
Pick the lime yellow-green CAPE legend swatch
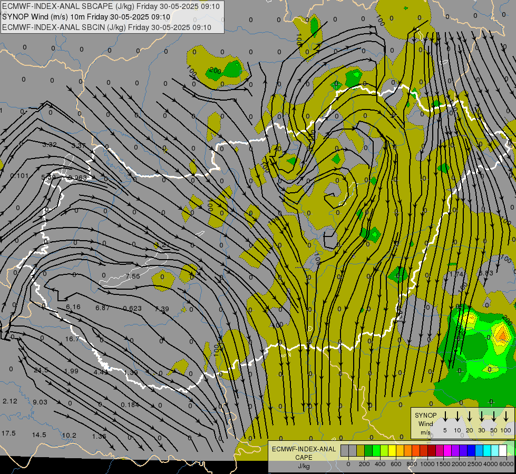(x=384, y=451)
